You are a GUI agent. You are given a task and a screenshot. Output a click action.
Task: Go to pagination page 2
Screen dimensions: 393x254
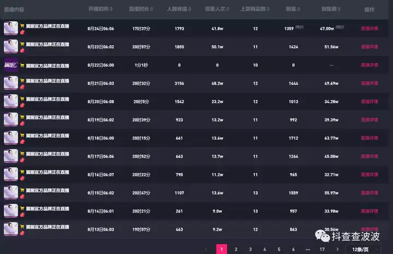236,249
